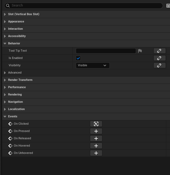This screenshot has width=170, height=175.
Task: Click the Visibility bind link icon
Action: (159, 65)
